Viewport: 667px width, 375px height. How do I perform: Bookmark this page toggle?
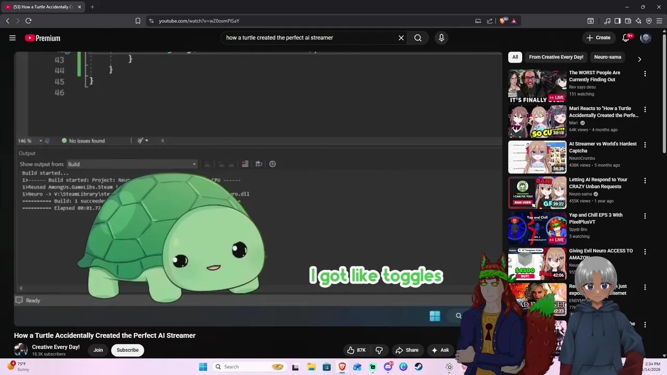138,21
